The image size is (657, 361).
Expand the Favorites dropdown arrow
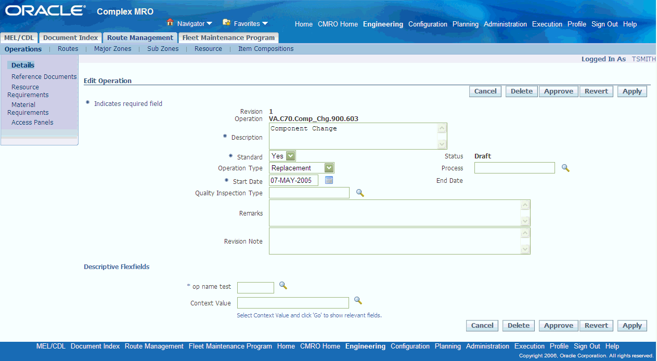pyautogui.click(x=265, y=24)
